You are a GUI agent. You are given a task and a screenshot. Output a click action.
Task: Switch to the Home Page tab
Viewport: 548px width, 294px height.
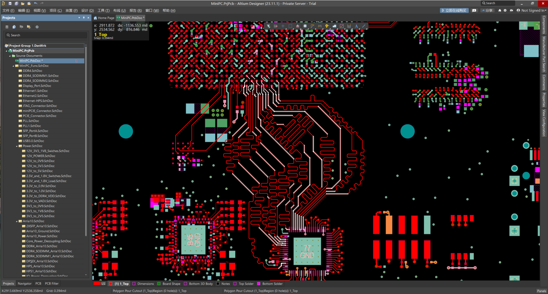104,18
